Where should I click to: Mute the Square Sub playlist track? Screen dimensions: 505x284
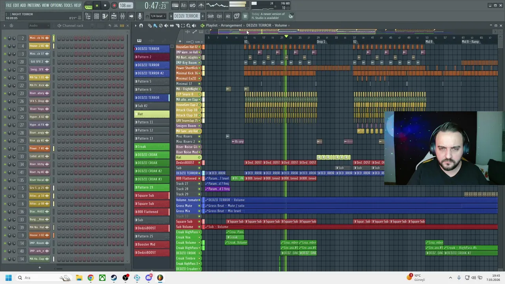tap(199, 221)
